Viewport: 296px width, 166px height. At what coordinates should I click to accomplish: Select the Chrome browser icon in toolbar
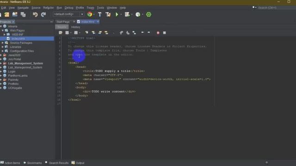(90, 14)
